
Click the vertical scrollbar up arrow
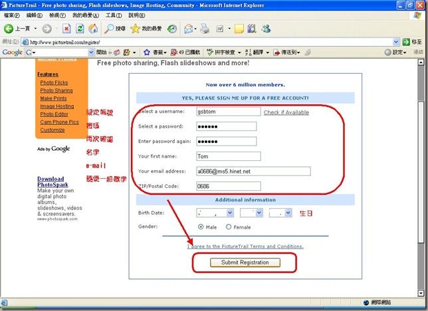click(x=421, y=62)
